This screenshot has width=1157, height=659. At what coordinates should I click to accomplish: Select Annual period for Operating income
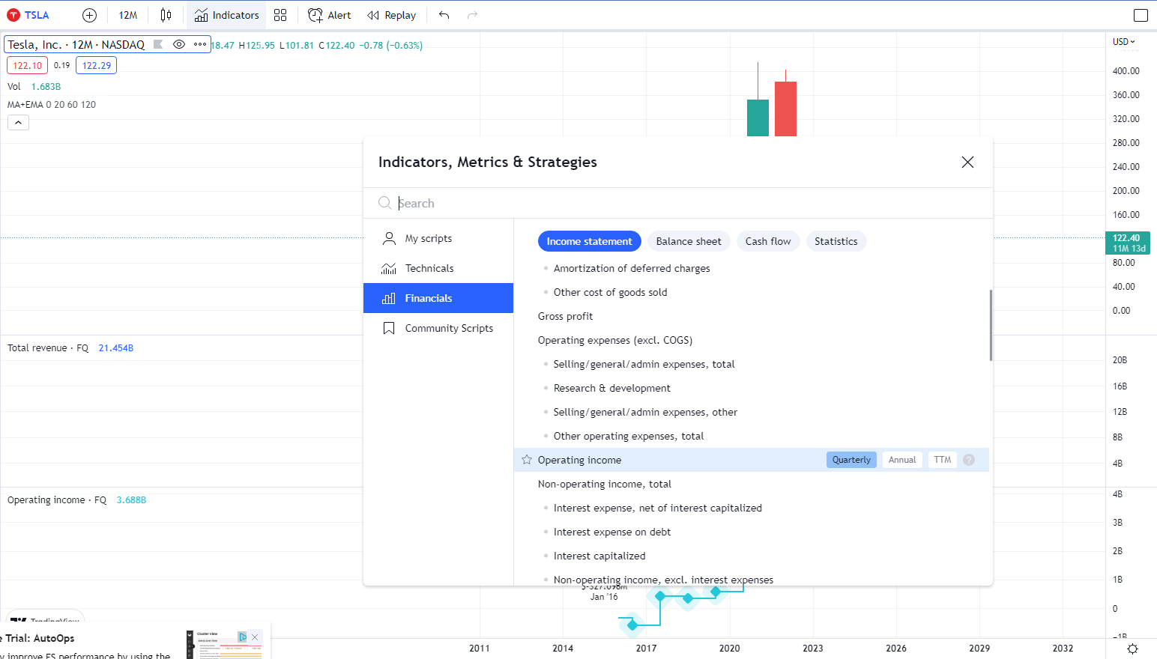click(902, 460)
